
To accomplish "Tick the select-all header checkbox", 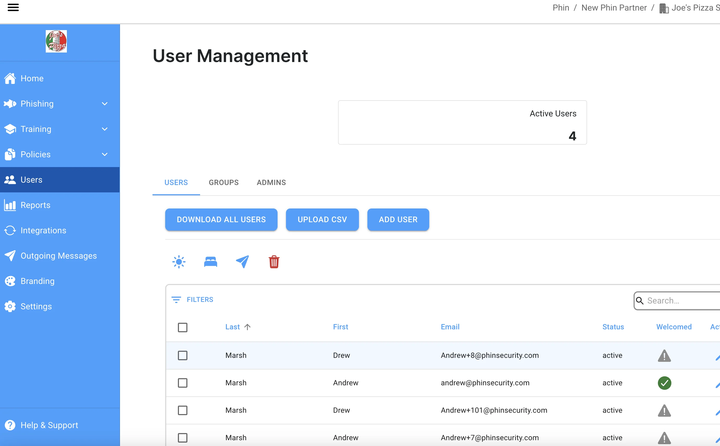I will click(x=183, y=327).
